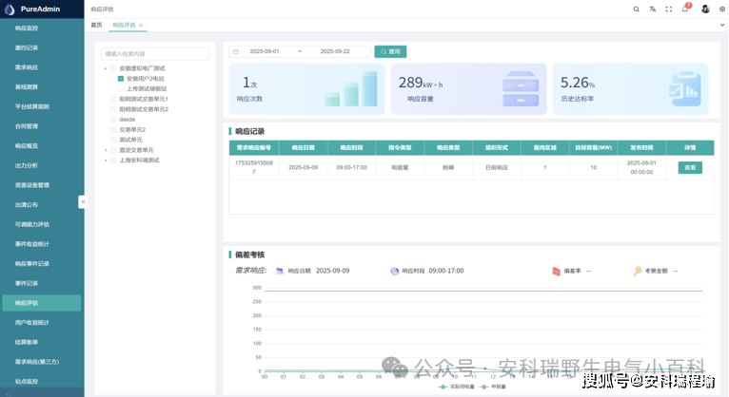This screenshot has height=397, width=729.
Task: Open the user avatar menu
Action: [x=705, y=9]
